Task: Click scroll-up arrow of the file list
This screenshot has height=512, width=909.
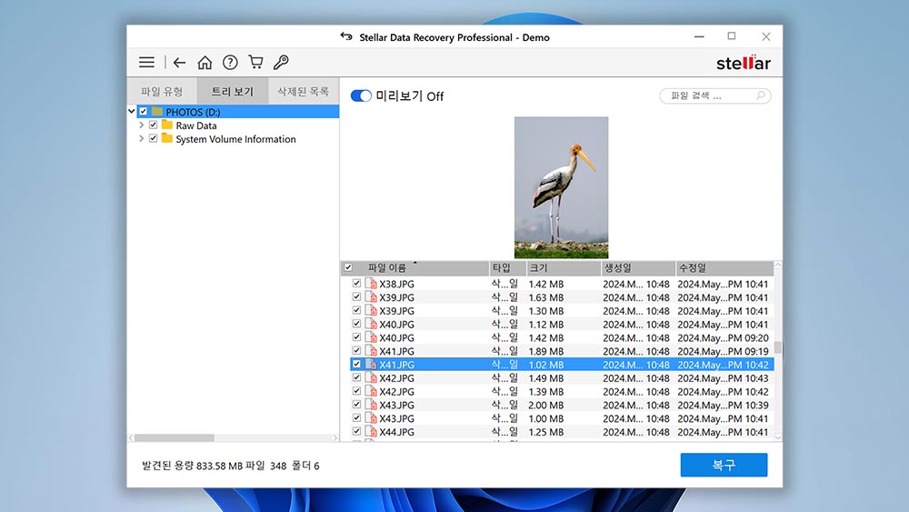Action: (778, 265)
